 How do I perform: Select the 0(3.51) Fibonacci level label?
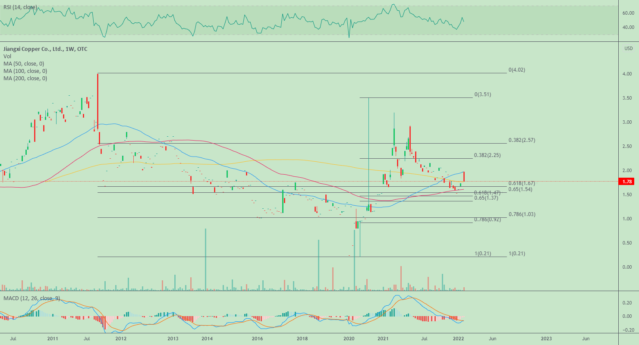[483, 94]
